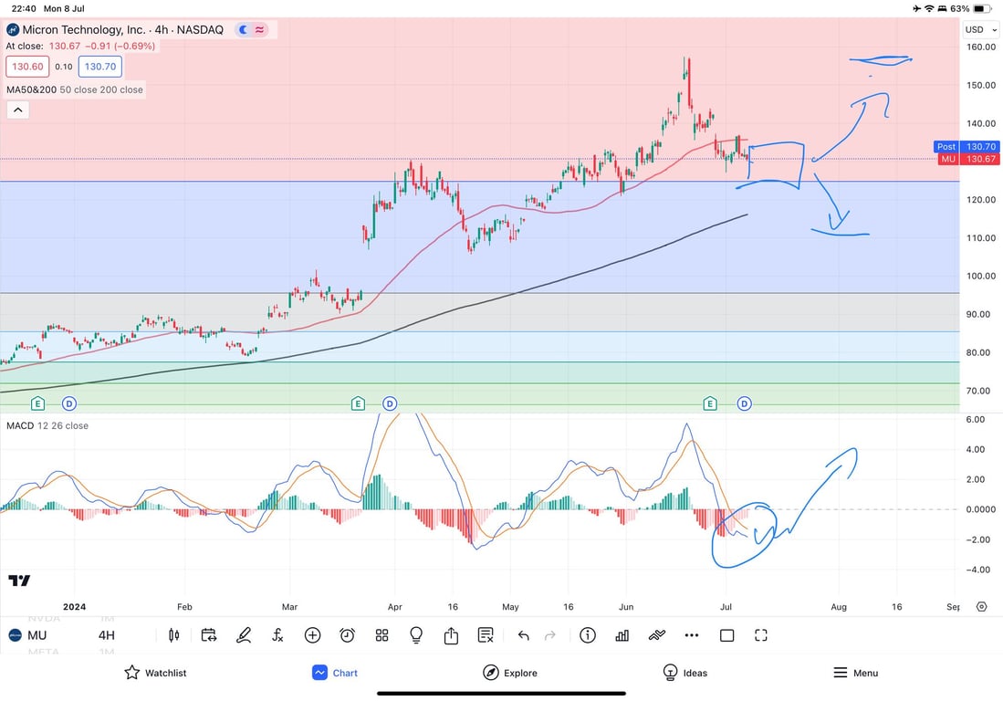Image resolution: width=1003 pixels, height=701 pixels.
Task: Tap the Post 130.70 price label
Action: point(966,146)
